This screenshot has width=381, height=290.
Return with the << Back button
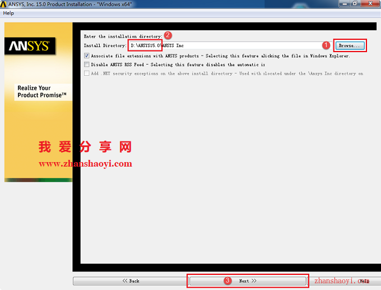click(131, 281)
